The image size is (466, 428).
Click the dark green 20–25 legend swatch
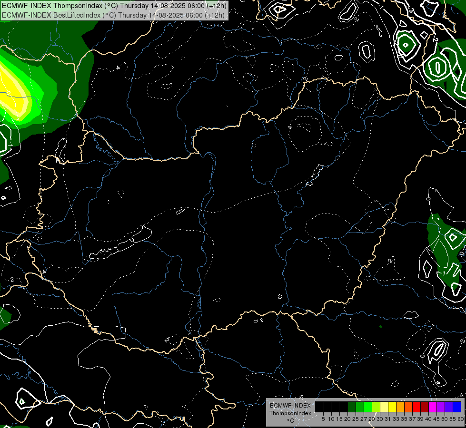[352, 407]
